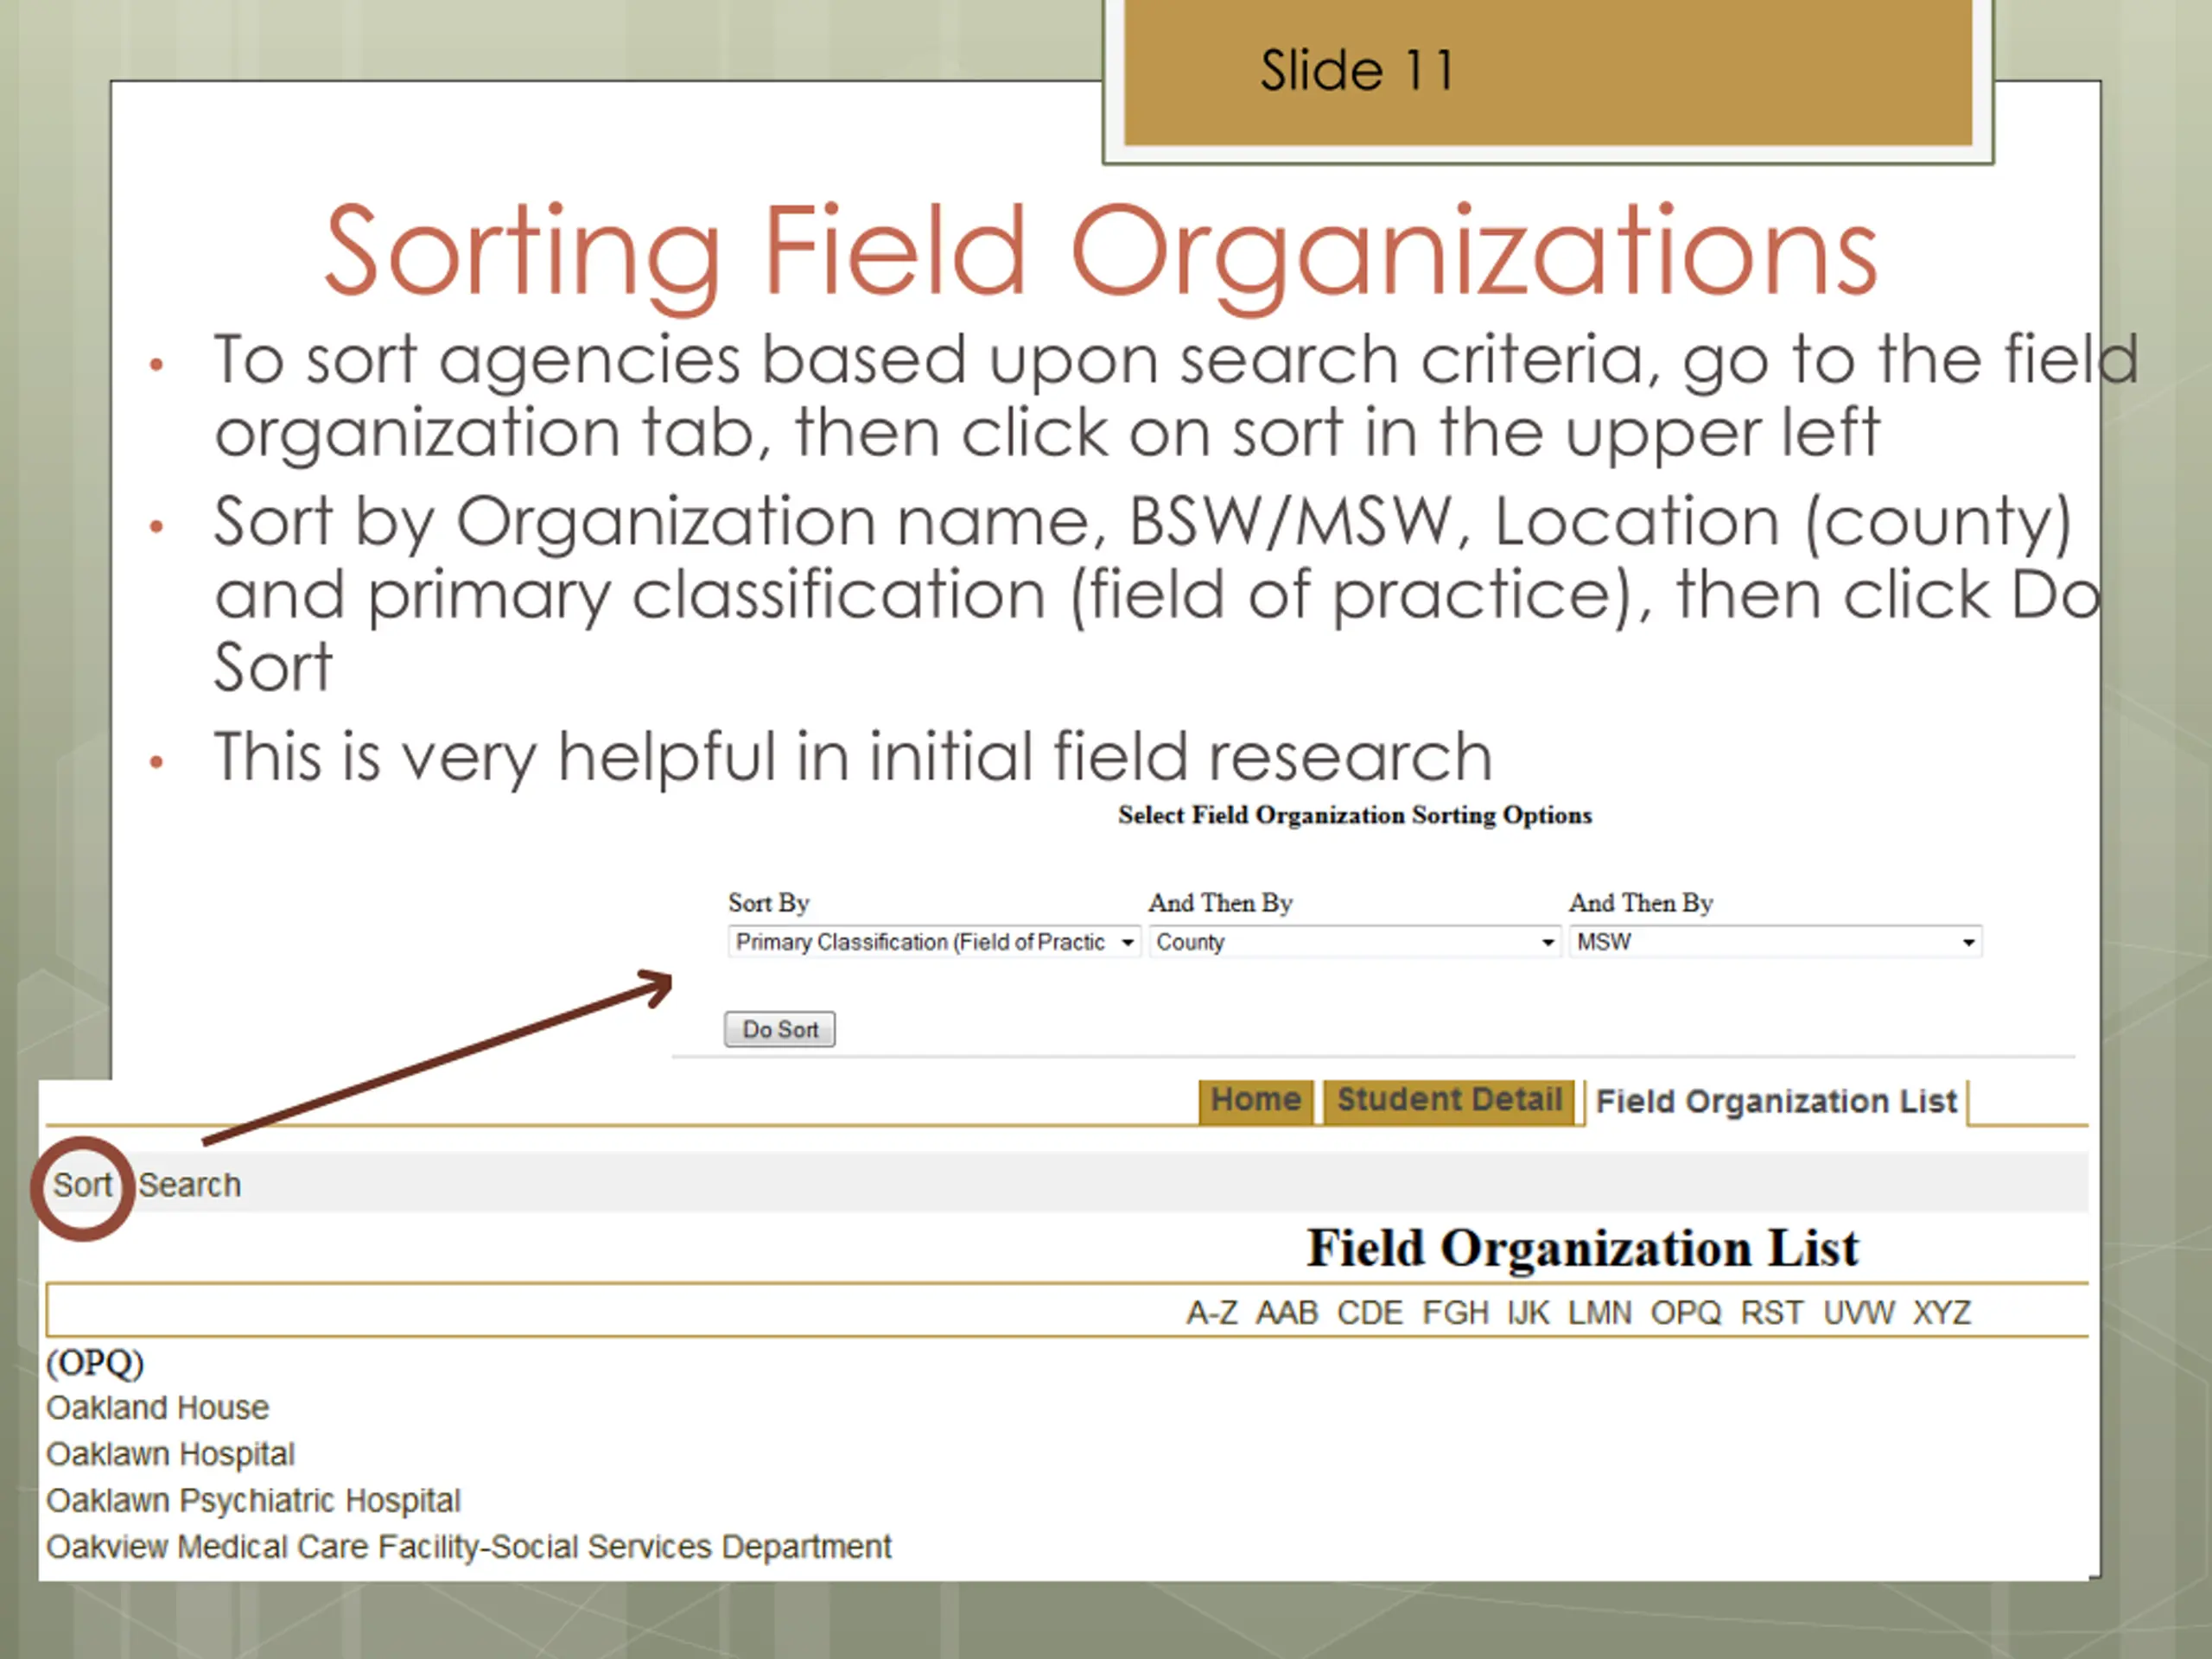
Task: Open Oakview Medical Care Facility entry
Action: pyautogui.click(x=468, y=1547)
